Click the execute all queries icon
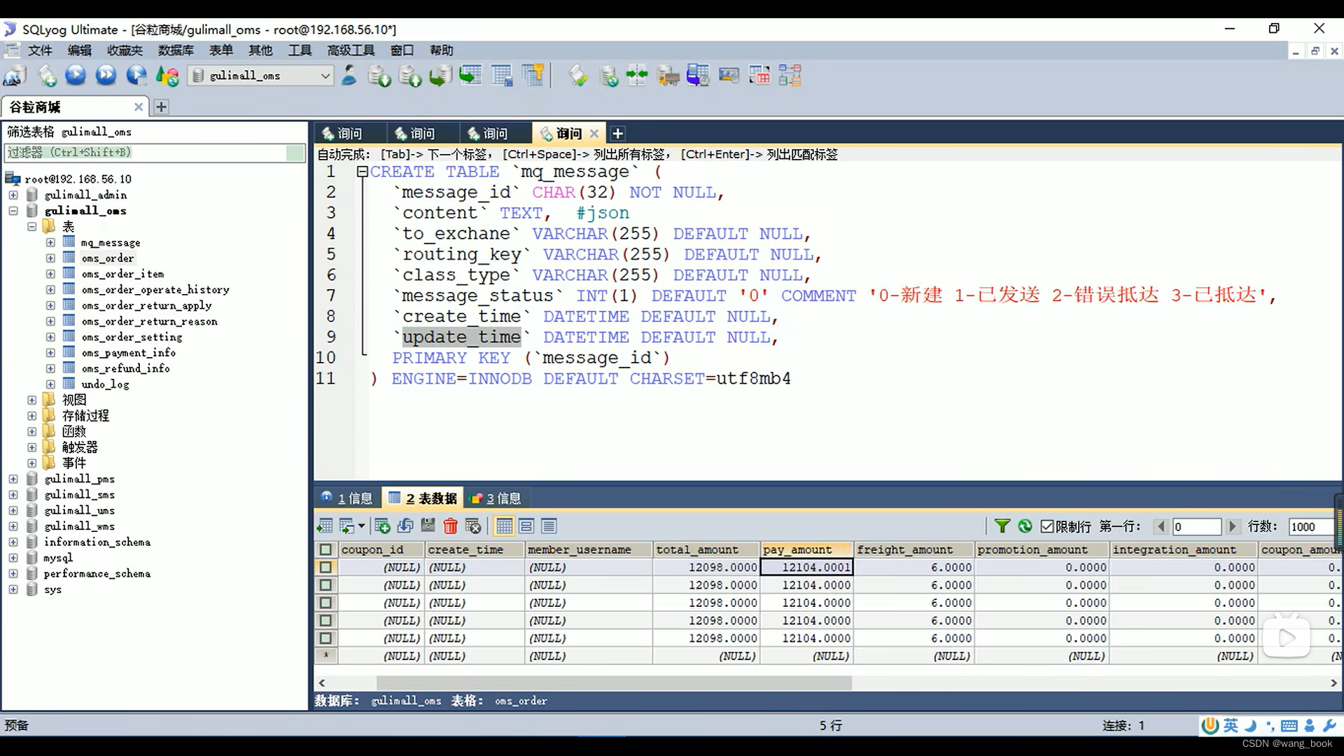The height and width of the screenshot is (756, 1344). [x=106, y=75]
